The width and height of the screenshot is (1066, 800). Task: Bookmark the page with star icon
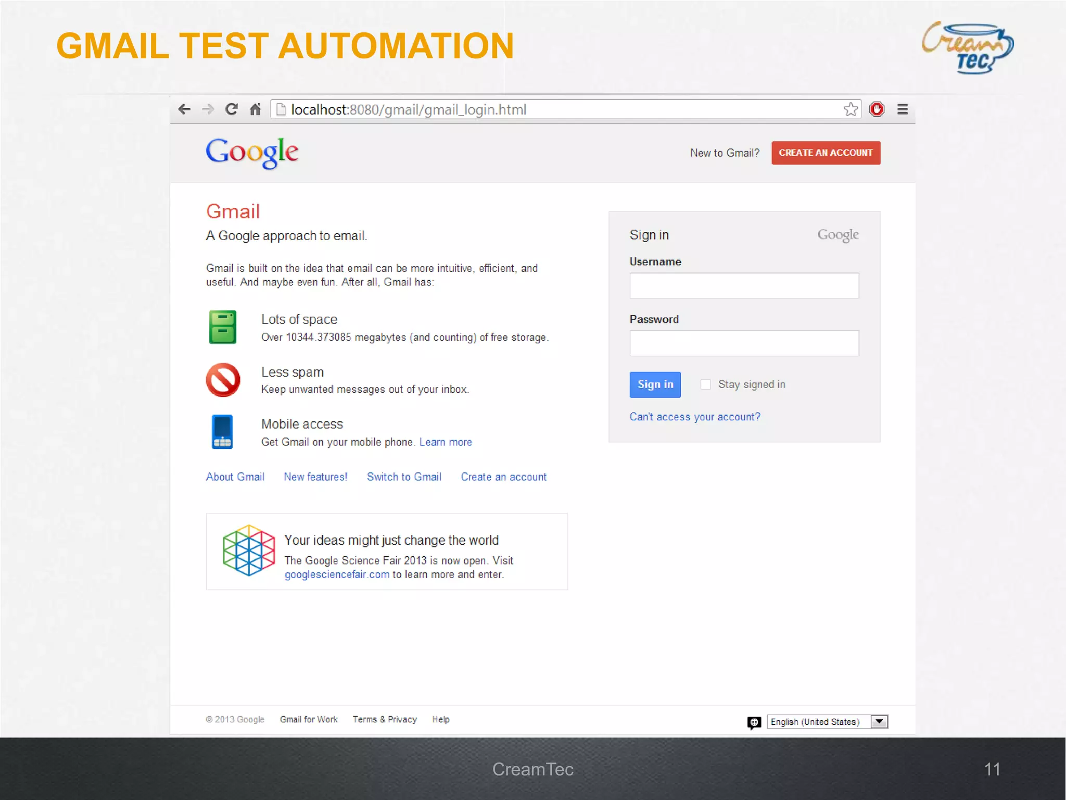click(x=851, y=109)
